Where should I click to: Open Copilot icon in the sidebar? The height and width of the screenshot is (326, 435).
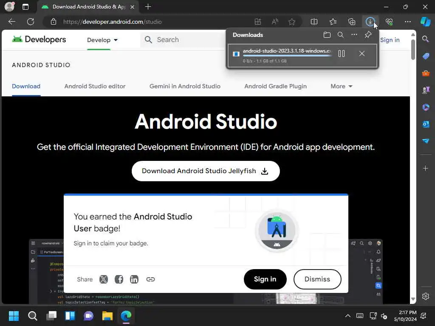pyautogui.click(x=426, y=22)
